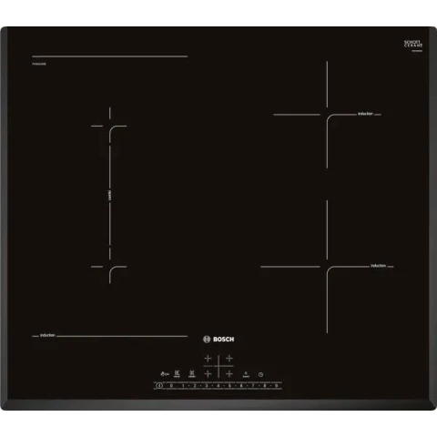Set power level to 5
Viewport: 437px width, 437px height.
tap(229, 386)
